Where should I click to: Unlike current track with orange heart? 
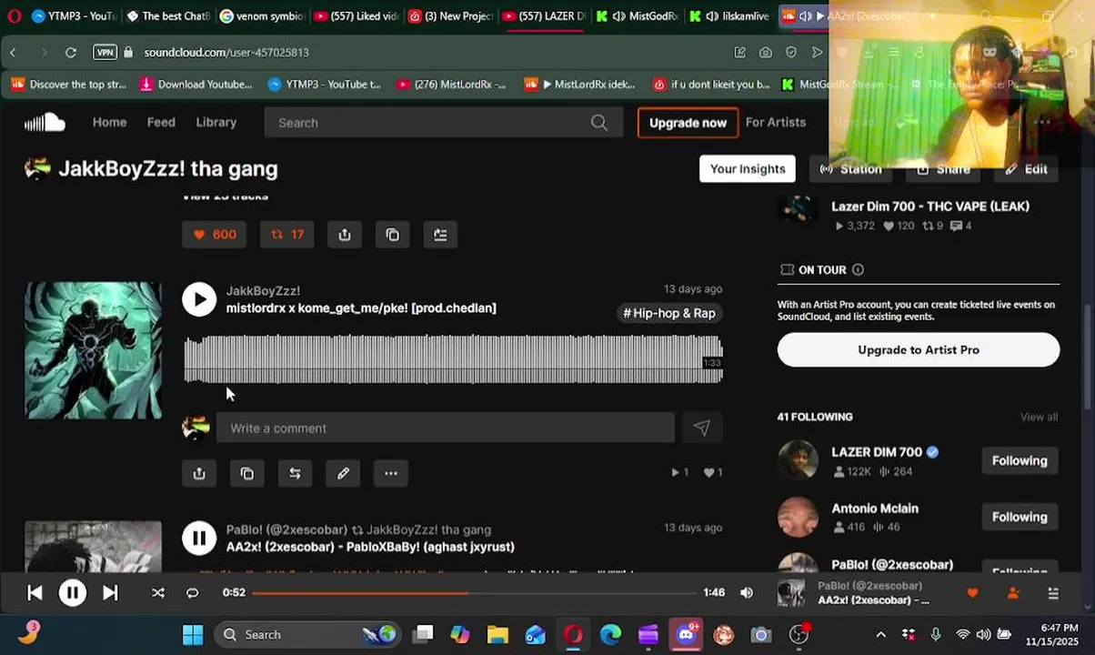tap(972, 593)
